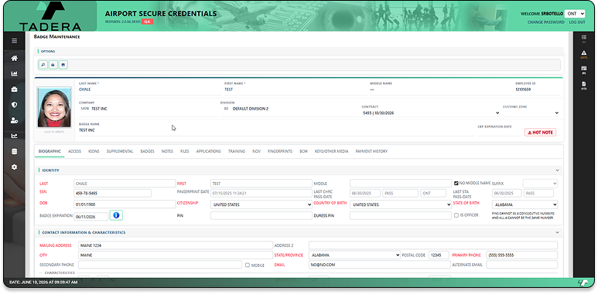This screenshot has width=598, height=294.
Task: Click the Badge Expiration date field
Action: [91, 216]
